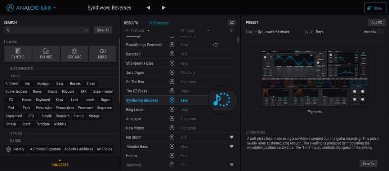Image resolution: width=389 pixels, height=171 pixels.
Task: Sort results by Featured column
Action: (x=137, y=31)
